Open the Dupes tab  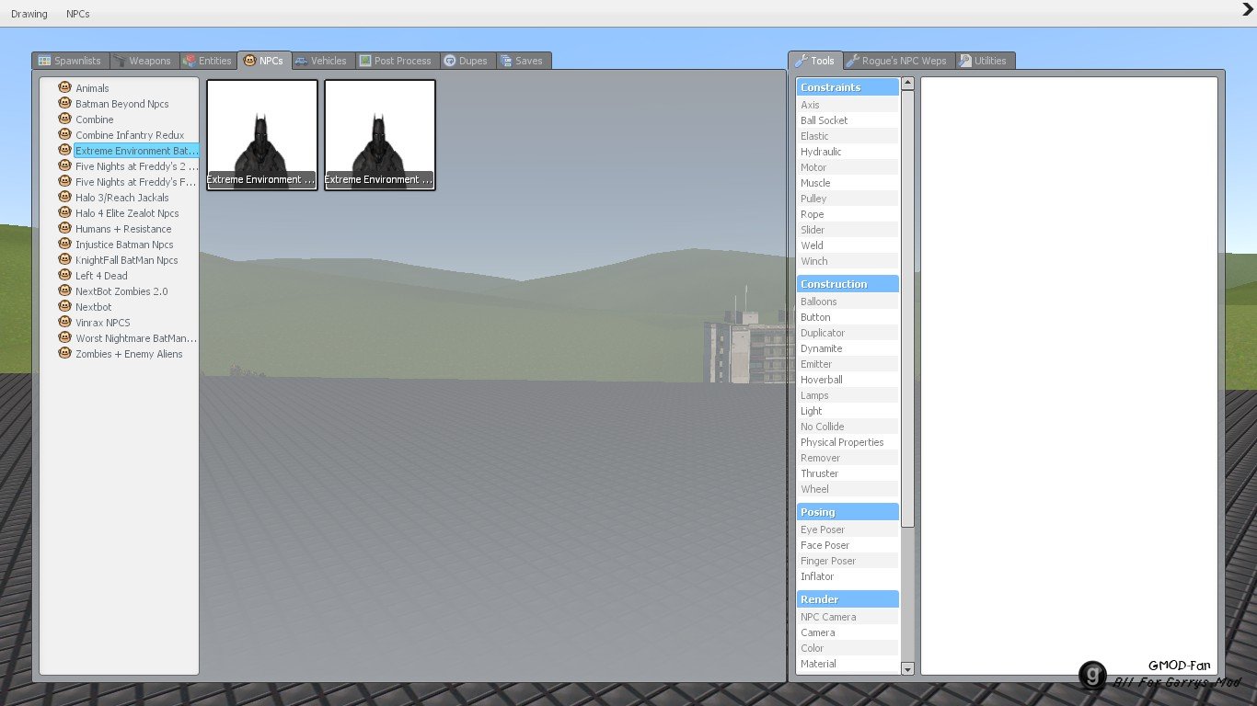point(467,61)
